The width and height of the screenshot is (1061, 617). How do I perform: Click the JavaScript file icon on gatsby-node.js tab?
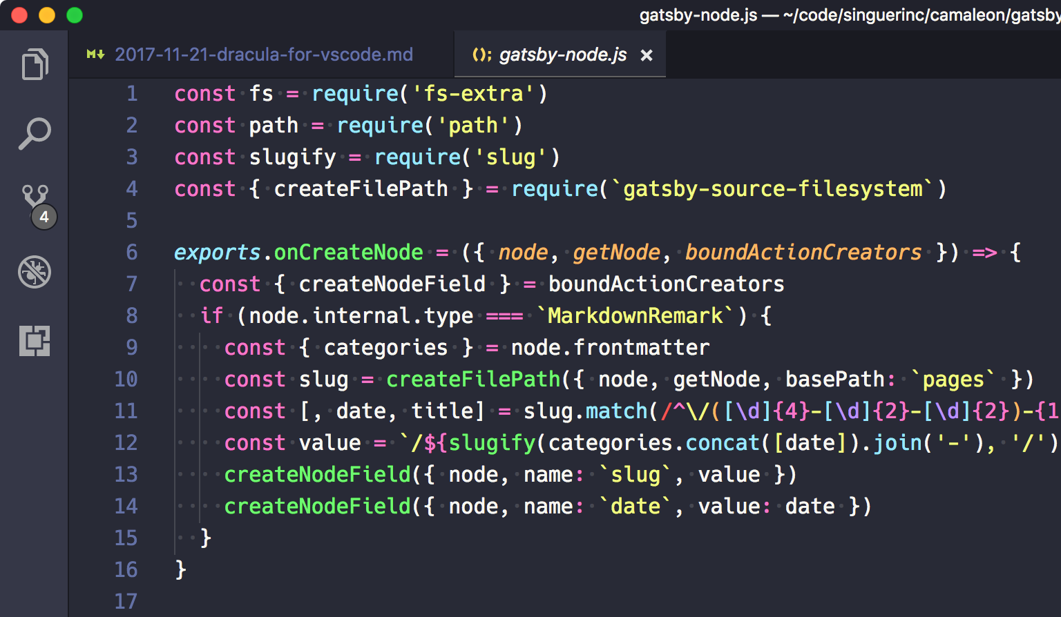tap(481, 55)
